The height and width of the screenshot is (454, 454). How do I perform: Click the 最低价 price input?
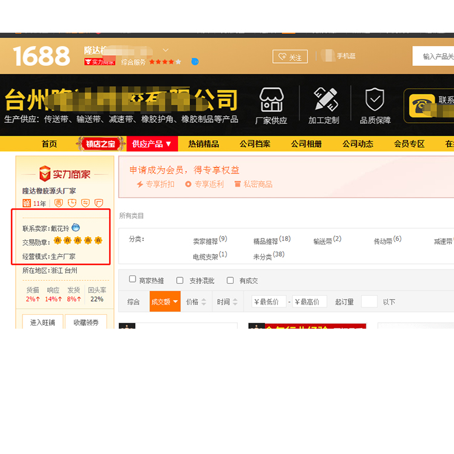(269, 301)
